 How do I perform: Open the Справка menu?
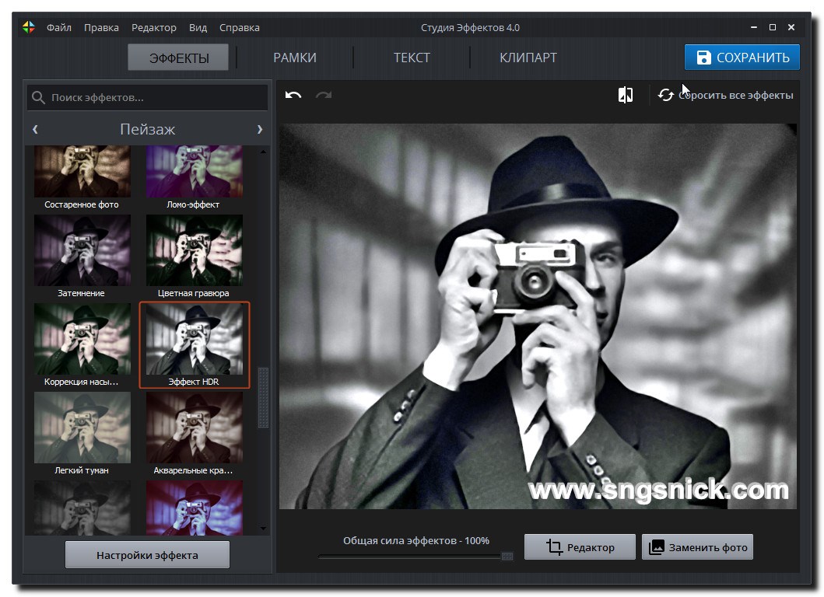point(240,27)
